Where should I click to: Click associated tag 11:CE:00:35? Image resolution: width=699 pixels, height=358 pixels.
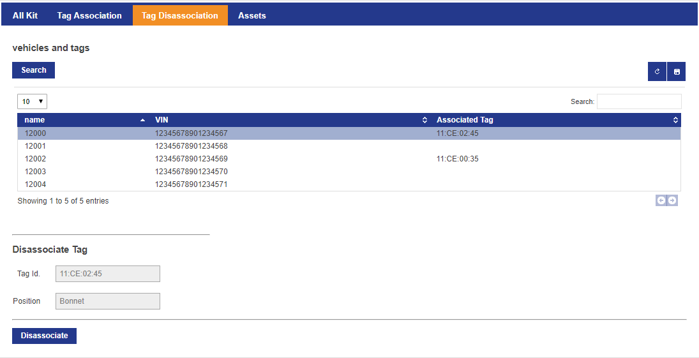[457, 159]
